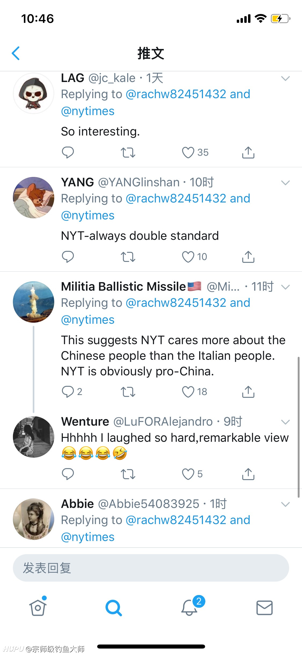The width and height of the screenshot is (302, 655).
Task: Open chevron menu on Abbie's tweet
Action: pos(285,504)
